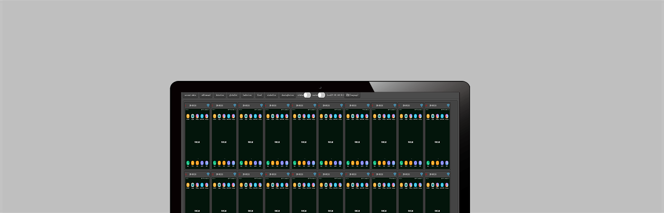Click Wi-Fi icon of sixth top-row device

coord(341,106)
